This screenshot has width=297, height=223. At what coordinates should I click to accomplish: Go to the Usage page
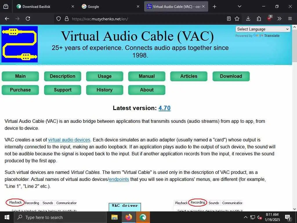coord(104,76)
